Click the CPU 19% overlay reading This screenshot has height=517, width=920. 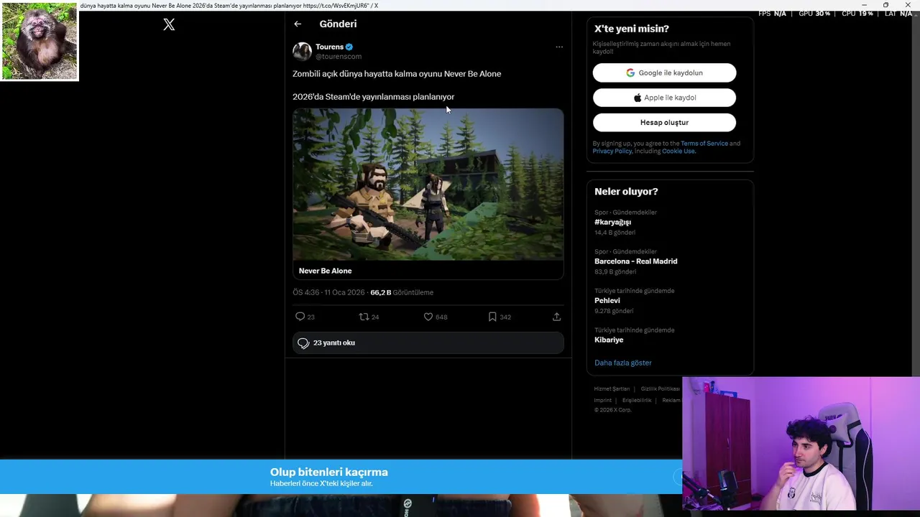[x=857, y=14]
